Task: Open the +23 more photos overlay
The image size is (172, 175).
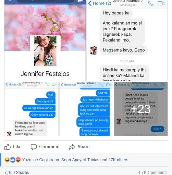Action: tap(140, 109)
